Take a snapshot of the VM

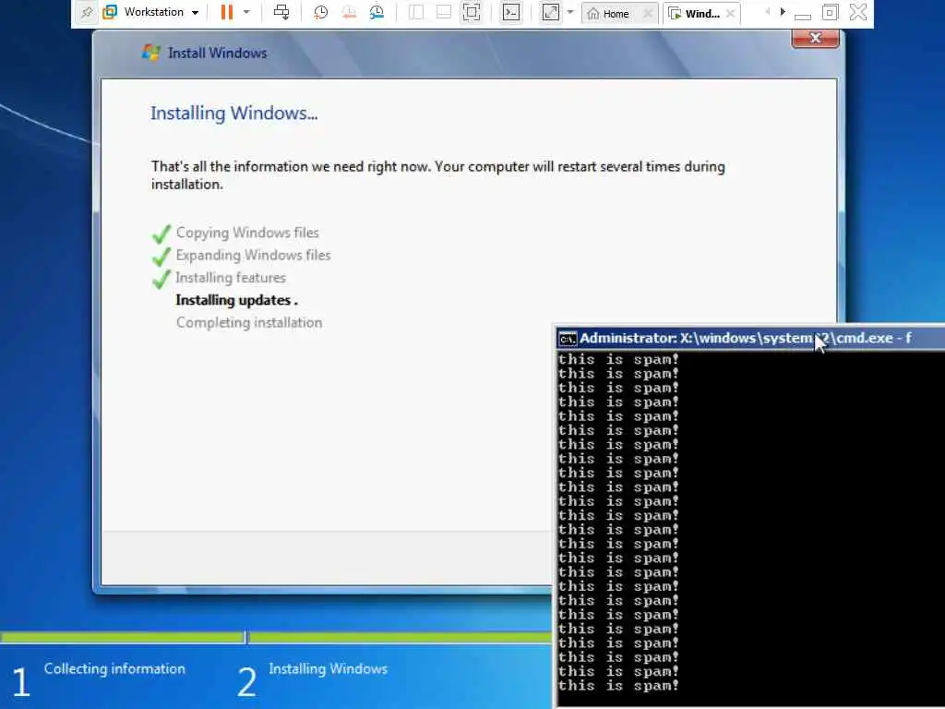tap(320, 12)
